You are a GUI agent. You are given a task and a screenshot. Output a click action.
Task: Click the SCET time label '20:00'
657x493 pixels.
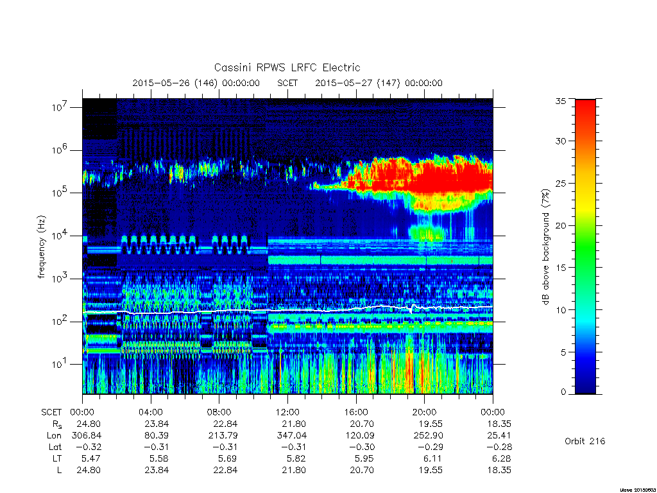(x=424, y=412)
